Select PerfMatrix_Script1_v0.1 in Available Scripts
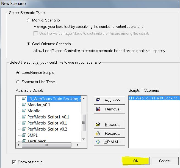The height and width of the screenshot is (168, 180). pyautogui.click(x=48, y=117)
